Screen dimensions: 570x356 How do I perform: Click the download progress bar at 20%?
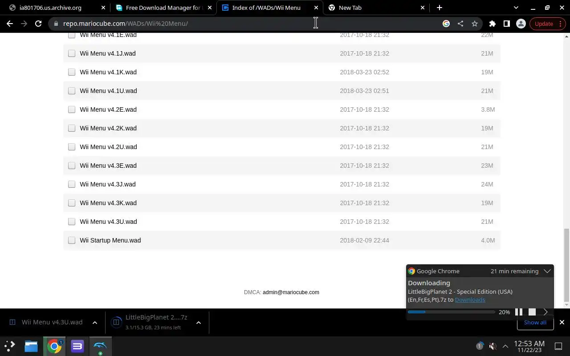click(x=451, y=312)
